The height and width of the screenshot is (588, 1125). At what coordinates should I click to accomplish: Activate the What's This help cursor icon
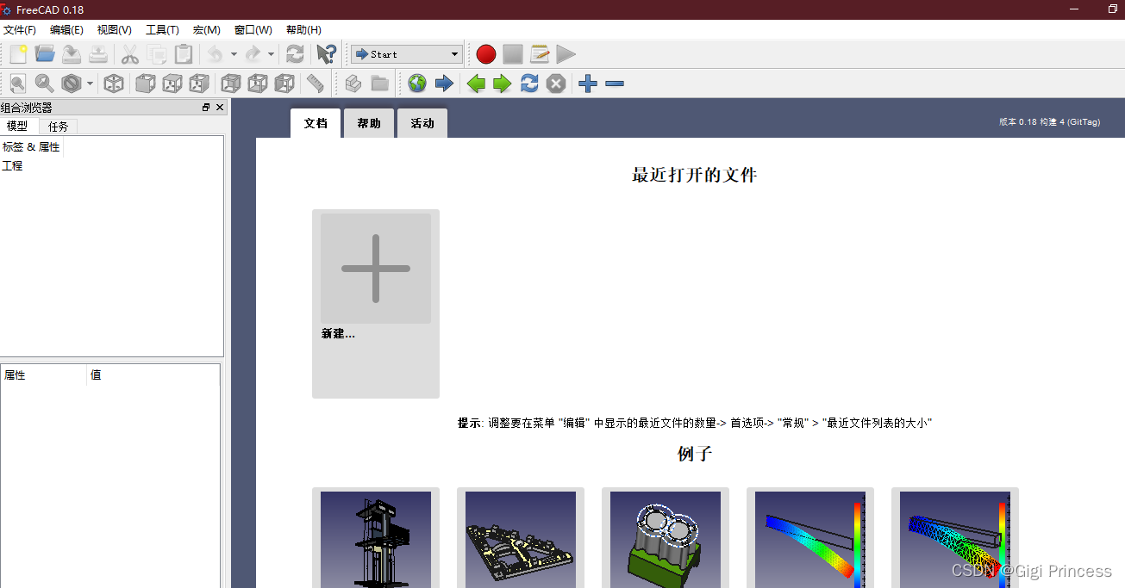(x=326, y=54)
